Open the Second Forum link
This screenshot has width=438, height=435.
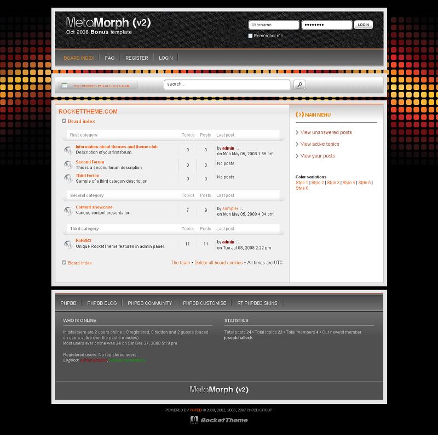(x=90, y=162)
